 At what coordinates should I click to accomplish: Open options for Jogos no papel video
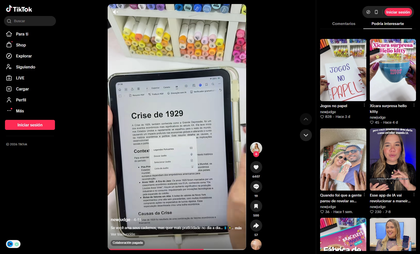[364, 105]
